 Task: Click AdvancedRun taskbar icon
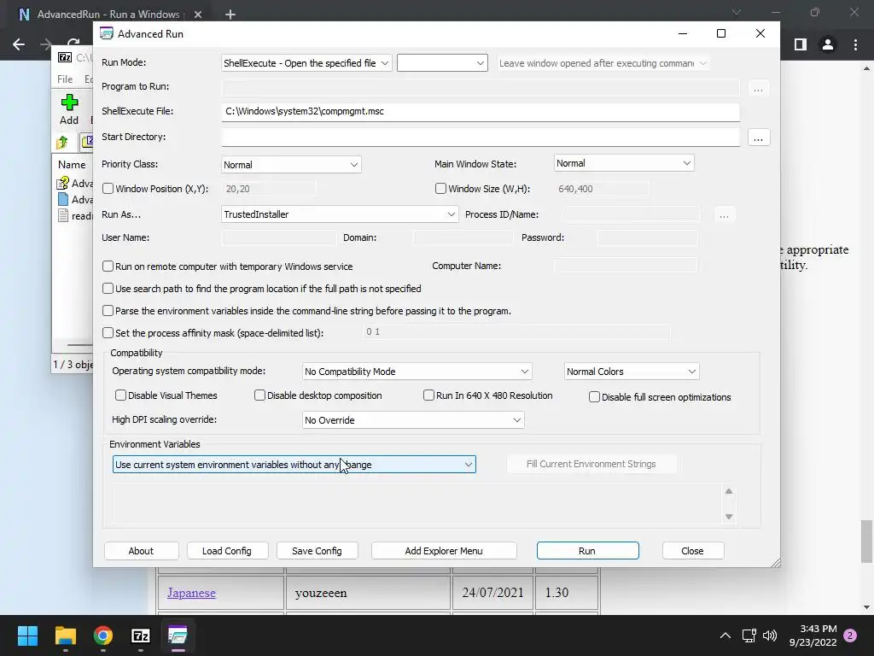178,635
